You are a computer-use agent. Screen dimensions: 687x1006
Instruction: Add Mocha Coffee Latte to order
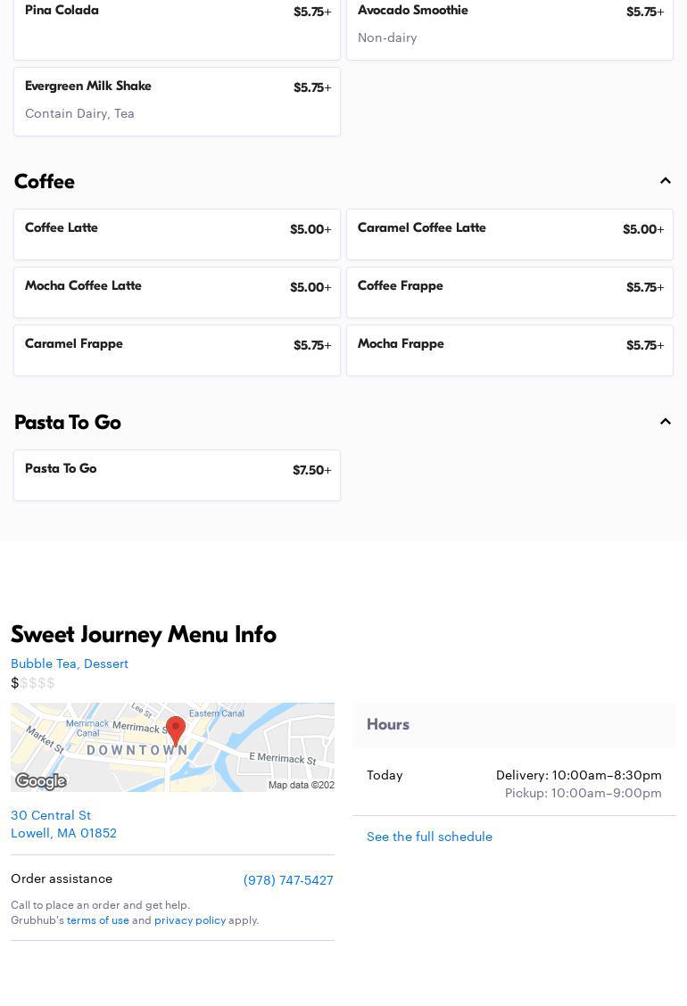point(177,293)
